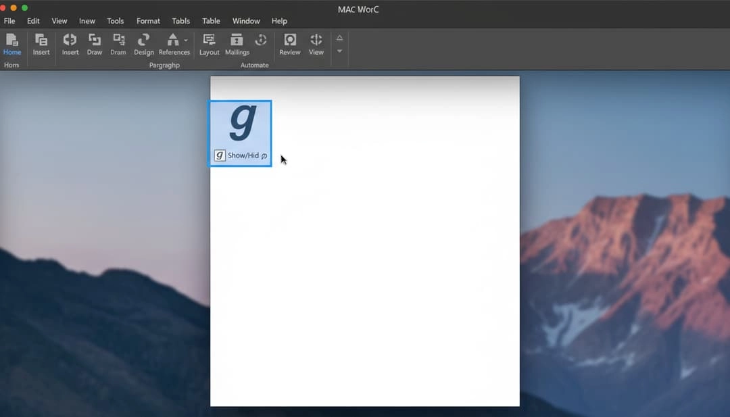Viewport: 730px width, 417px height.
Task: Select the large italic g thumbnail
Action: [241, 123]
